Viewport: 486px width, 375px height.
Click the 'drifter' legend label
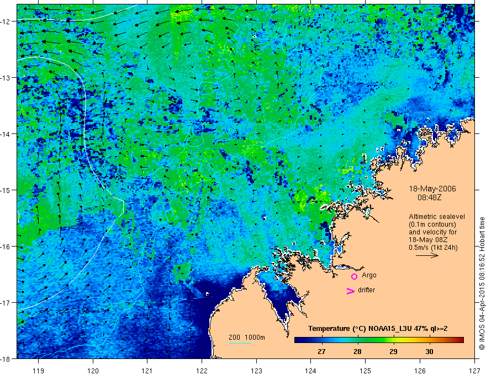(366, 290)
